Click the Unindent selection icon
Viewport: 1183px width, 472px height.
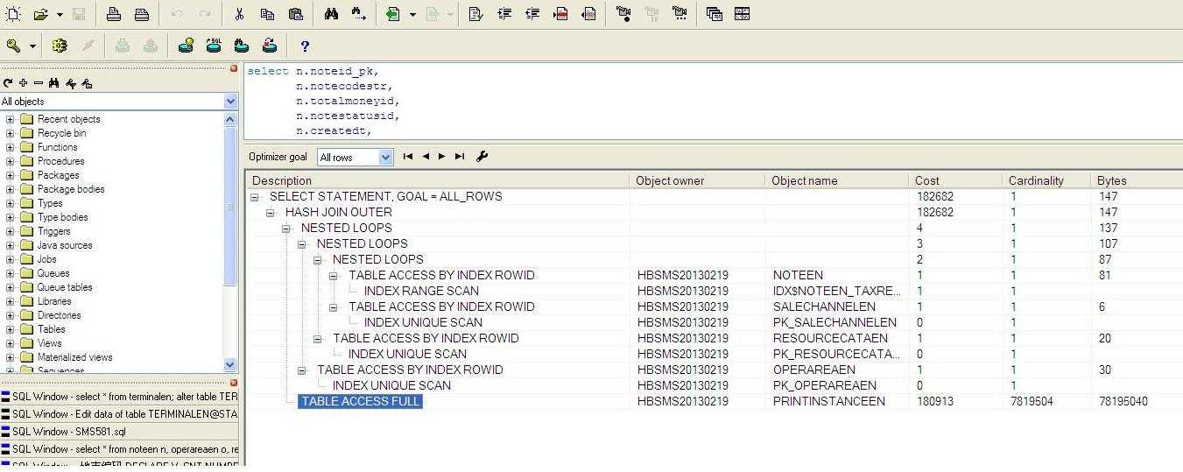coord(532,14)
